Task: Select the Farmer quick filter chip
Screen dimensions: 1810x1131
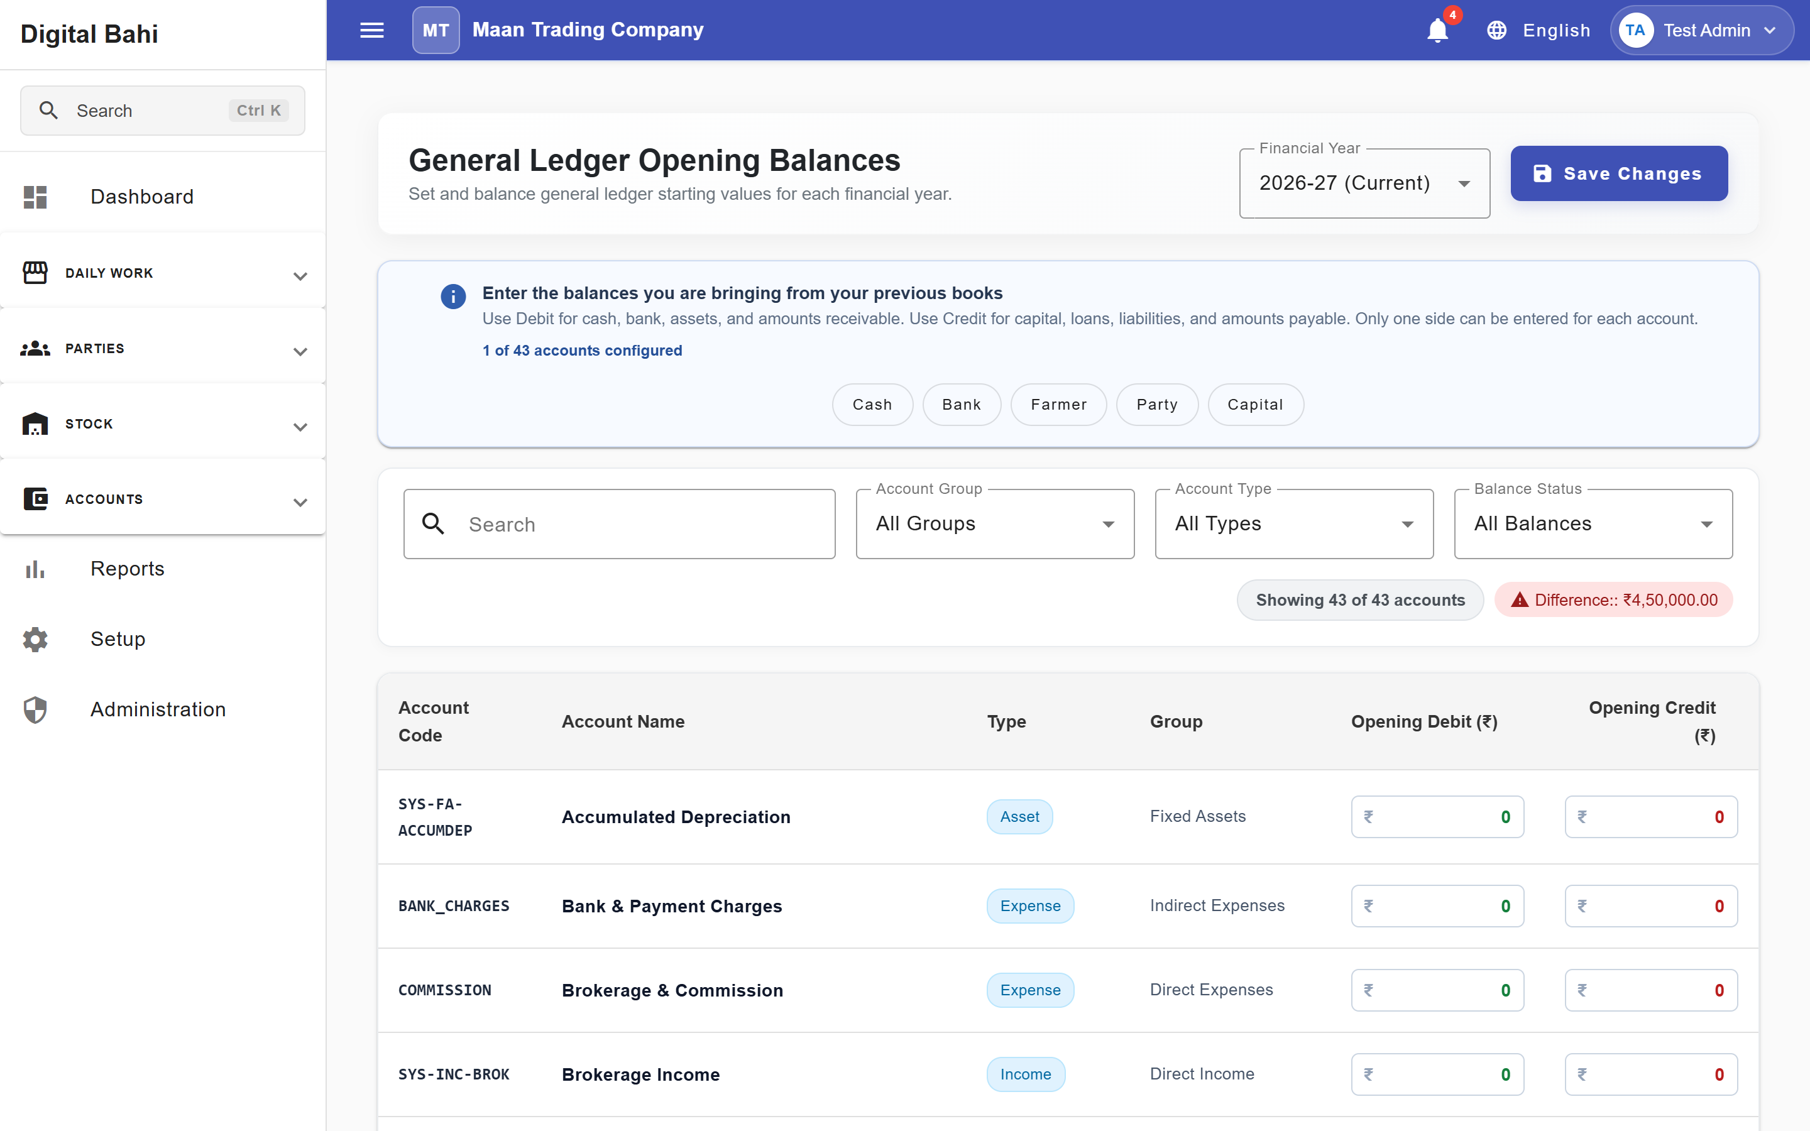Action: 1058,405
